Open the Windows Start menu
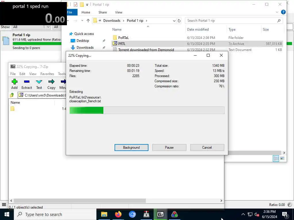 click(7, 214)
